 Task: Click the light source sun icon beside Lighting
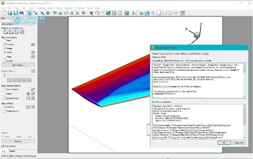tap(28, 107)
